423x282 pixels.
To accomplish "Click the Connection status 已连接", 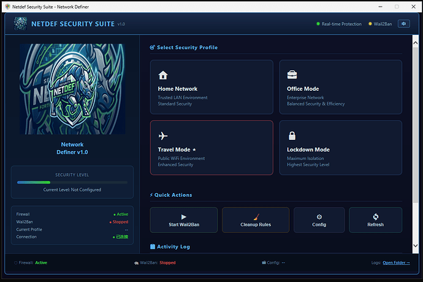I will (120, 237).
